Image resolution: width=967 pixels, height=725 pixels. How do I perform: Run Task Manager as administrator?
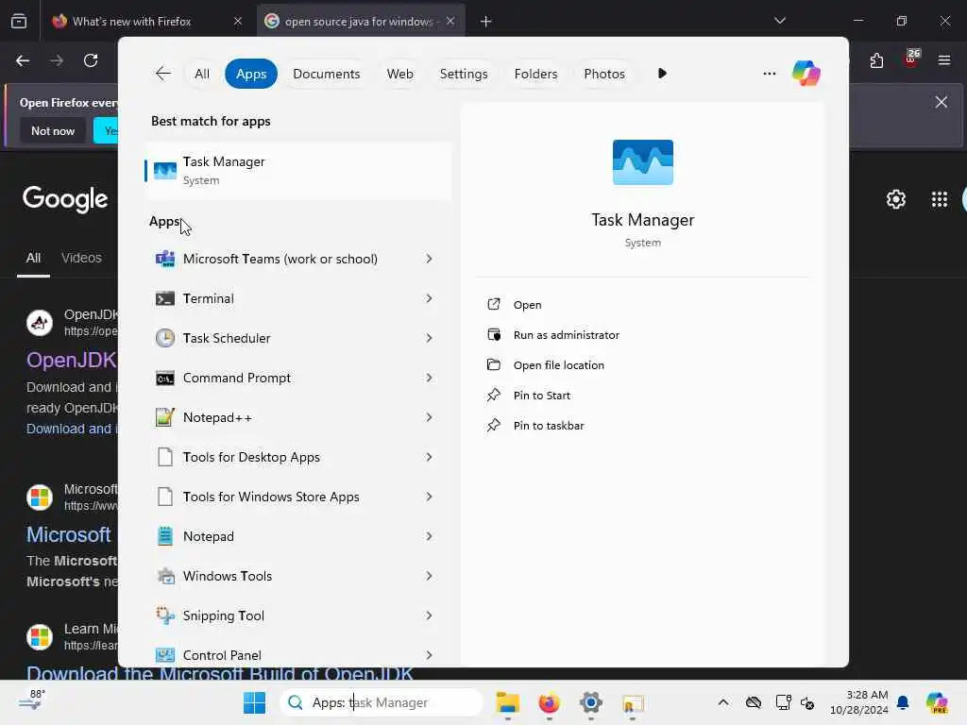(x=567, y=335)
